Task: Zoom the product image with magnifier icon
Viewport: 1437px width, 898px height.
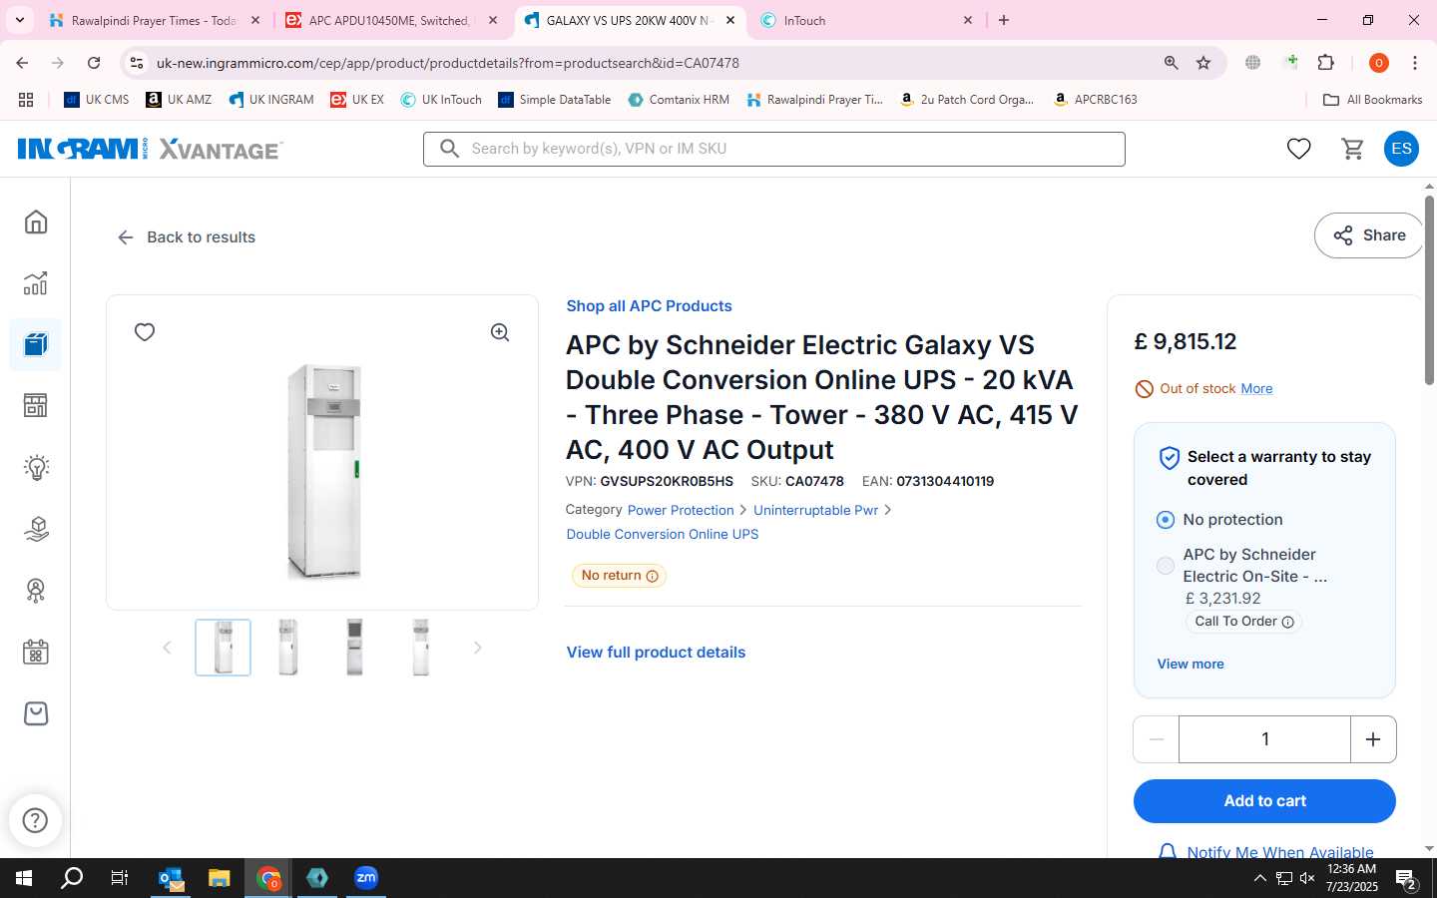Action: [x=500, y=332]
